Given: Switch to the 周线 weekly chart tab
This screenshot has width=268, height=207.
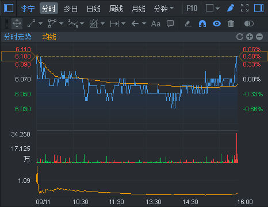Looking at the screenshot, I should coord(116,9).
